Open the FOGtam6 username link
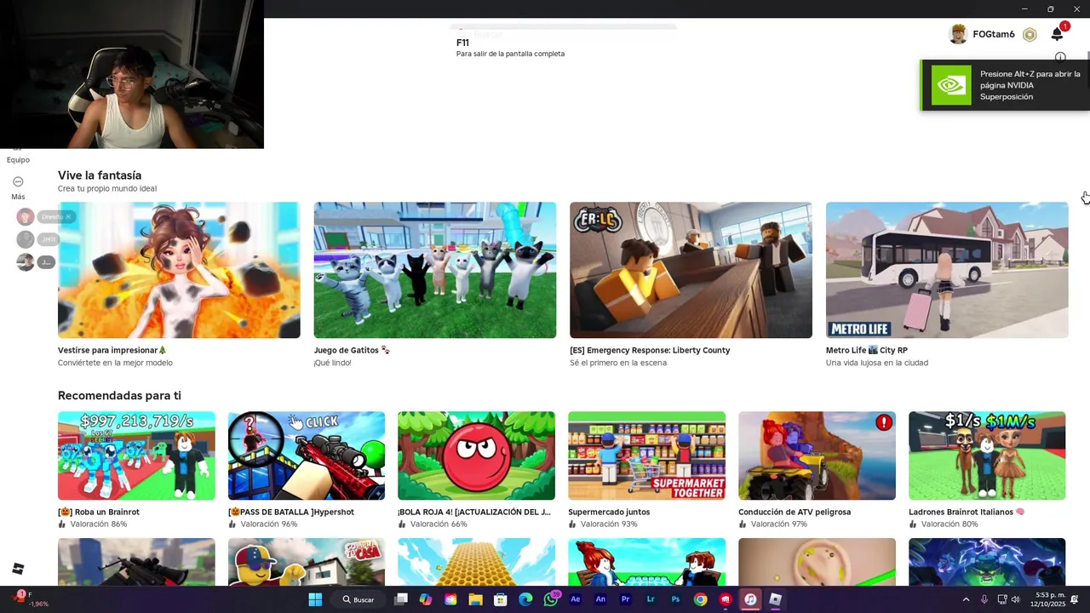The image size is (1090, 613). coord(994,35)
